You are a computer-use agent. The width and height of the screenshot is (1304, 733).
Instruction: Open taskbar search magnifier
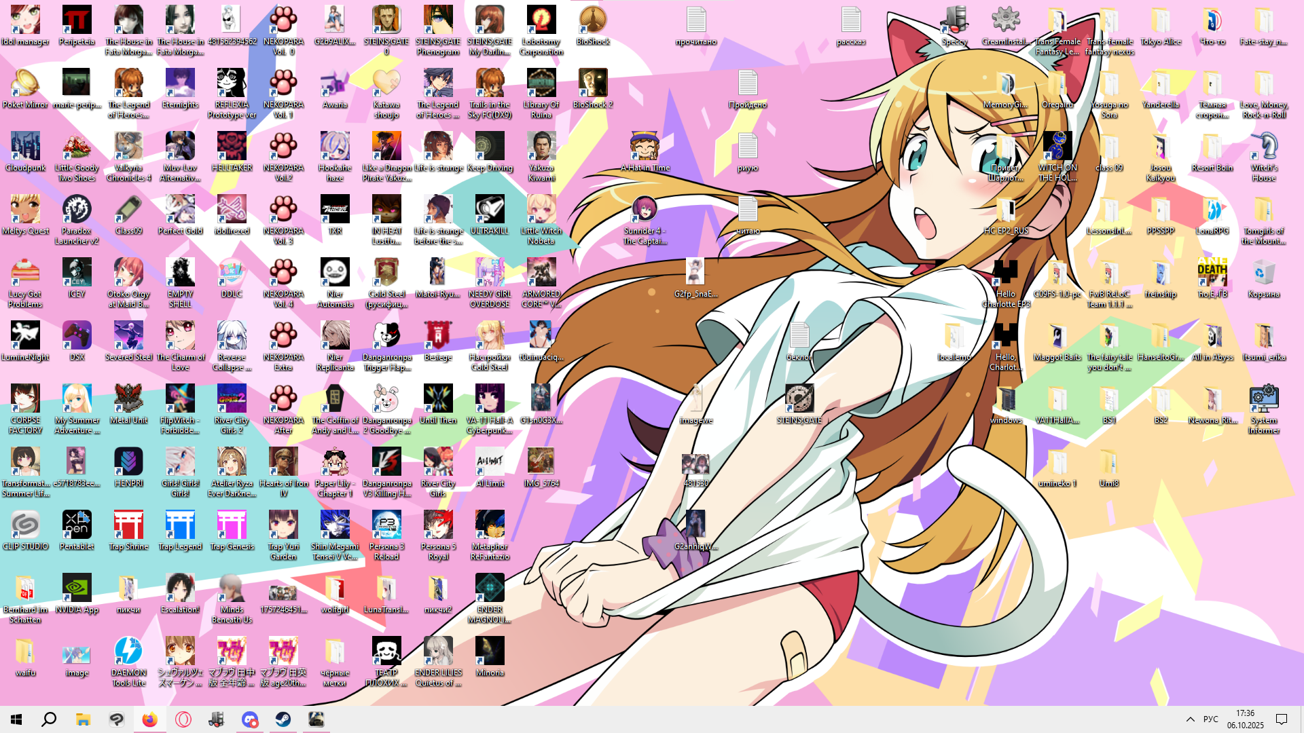point(49,719)
